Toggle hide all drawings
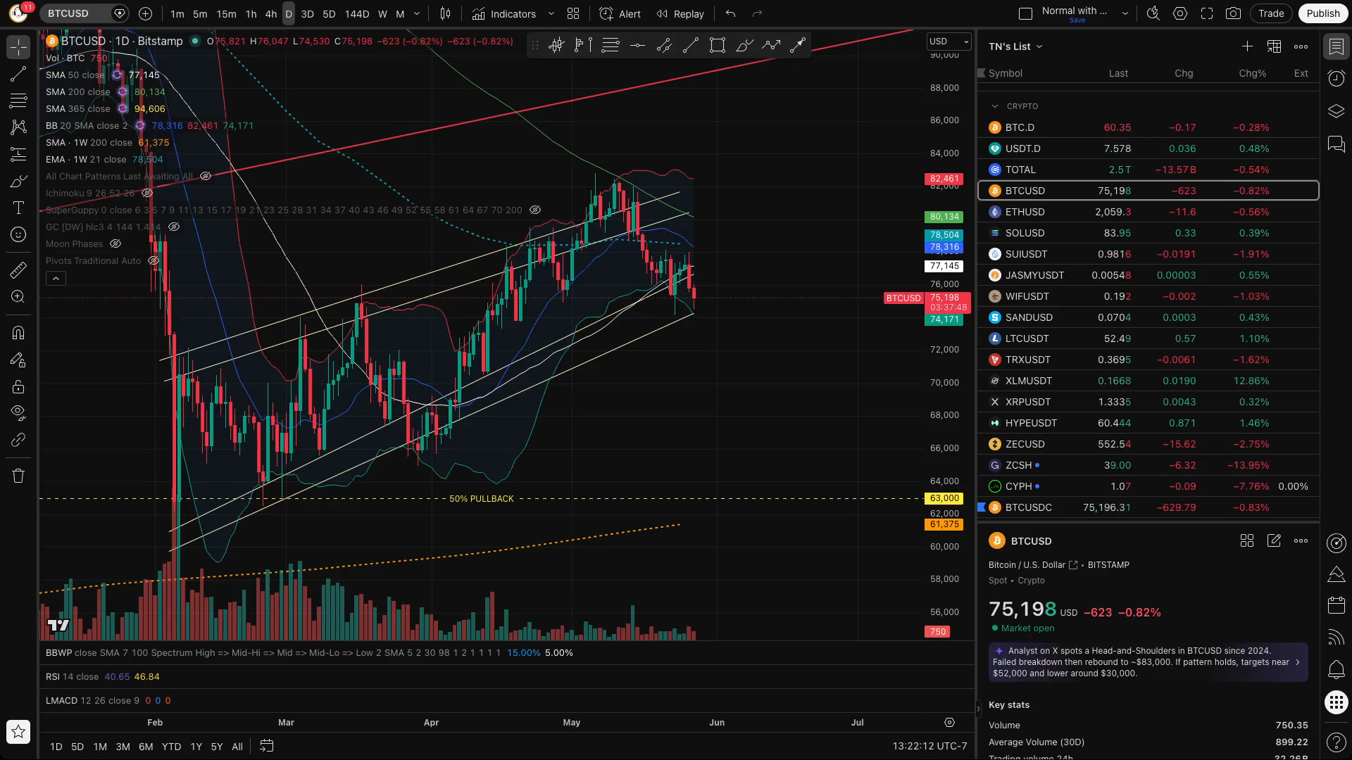Viewport: 1352px width, 760px height. 18,413
